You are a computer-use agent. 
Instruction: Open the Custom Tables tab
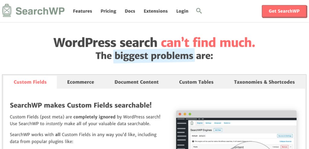point(196,82)
